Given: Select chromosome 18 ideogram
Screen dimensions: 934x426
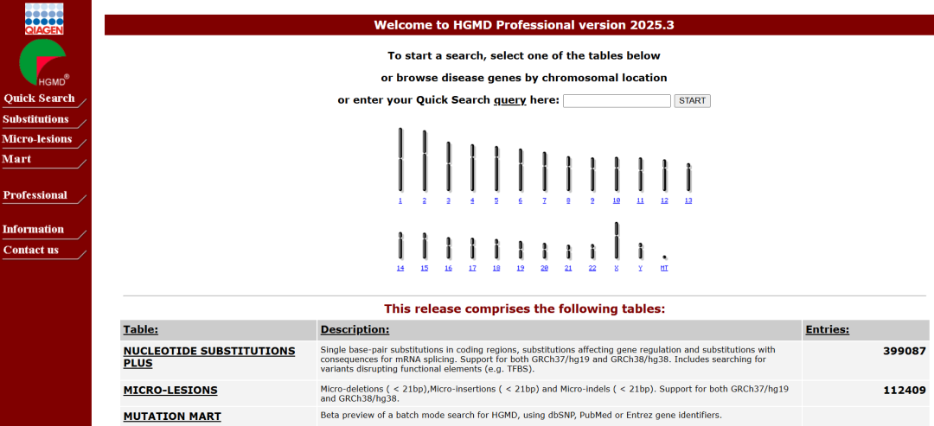Looking at the screenshot, I should (x=496, y=250).
